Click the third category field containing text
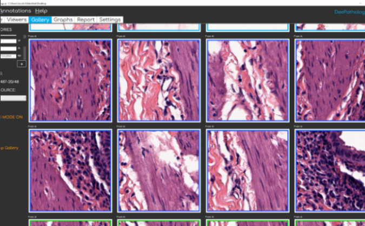Viewport: 365px width, 226px height. 8,56
